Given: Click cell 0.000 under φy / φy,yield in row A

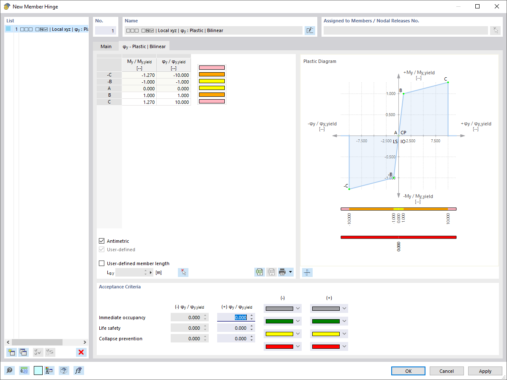Looking at the screenshot, I should [174, 89].
